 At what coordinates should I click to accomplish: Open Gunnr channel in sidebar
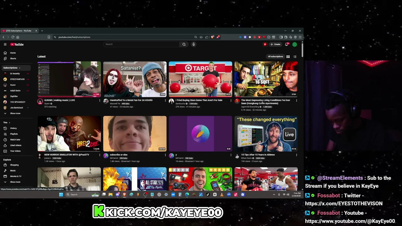click(16, 85)
